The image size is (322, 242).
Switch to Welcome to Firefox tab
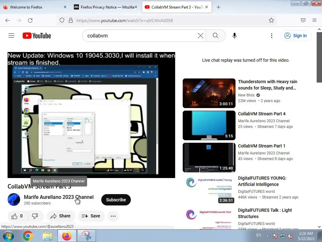click(x=34, y=7)
